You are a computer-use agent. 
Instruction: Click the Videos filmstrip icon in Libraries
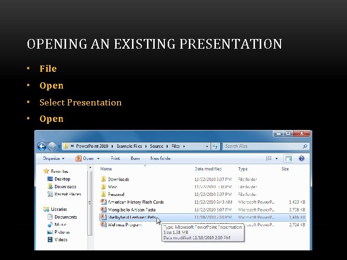click(x=50, y=239)
